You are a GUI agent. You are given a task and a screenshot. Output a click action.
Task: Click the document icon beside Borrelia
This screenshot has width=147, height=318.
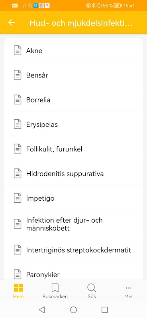tap(18, 100)
